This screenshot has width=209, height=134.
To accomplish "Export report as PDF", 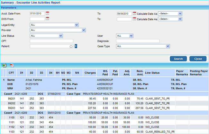I will pyautogui.click(x=12, y=65).
